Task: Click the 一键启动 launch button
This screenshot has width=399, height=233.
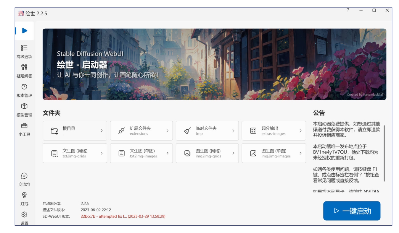Action: pos(352,211)
